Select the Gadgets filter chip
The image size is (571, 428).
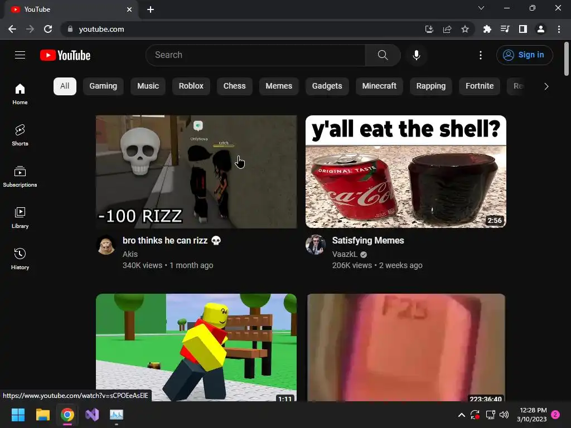click(x=327, y=86)
